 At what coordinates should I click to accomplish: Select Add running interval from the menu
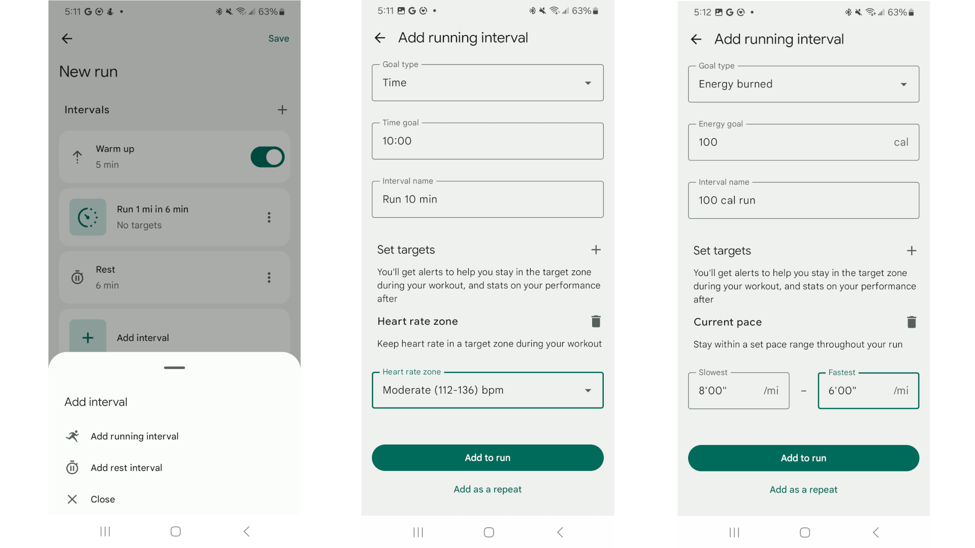pyautogui.click(x=135, y=435)
